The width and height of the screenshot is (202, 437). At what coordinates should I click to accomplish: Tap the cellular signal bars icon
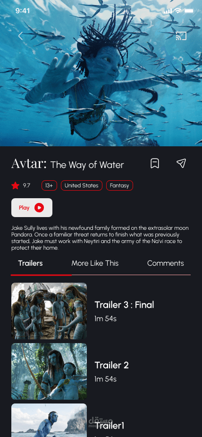pos(168,11)
